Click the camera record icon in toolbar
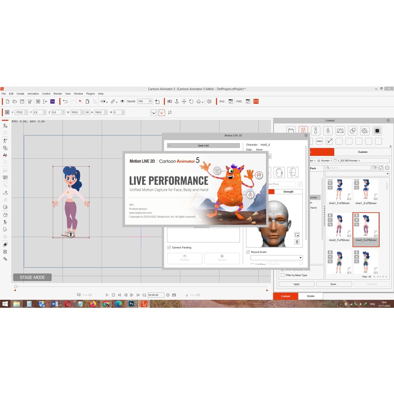The image size is (394, 394). click(170, 102)
